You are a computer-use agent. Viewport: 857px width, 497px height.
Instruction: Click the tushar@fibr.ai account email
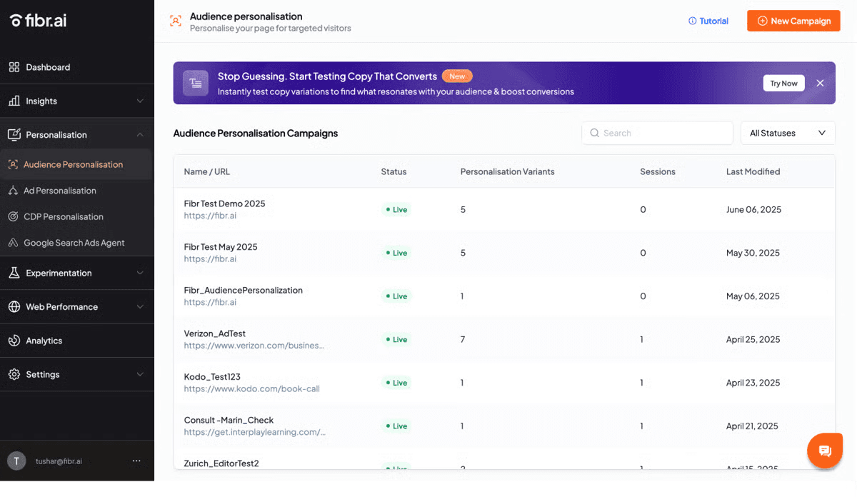[x=59, y=461]
